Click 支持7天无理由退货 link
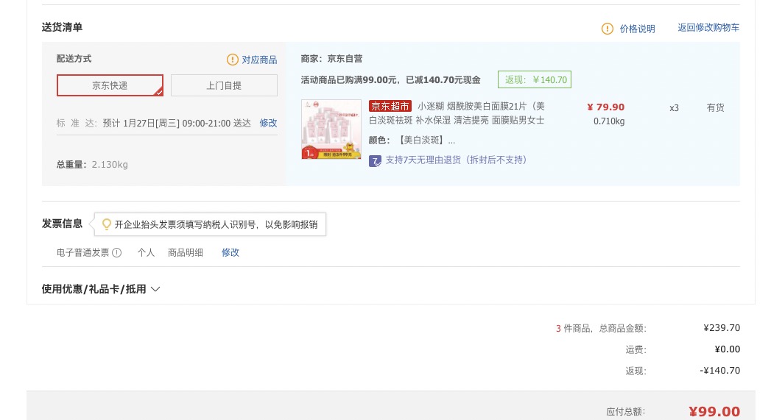Image resolution: width=771 pixels, height=420 pixels. pyautogui.click(x=456, y=160)
